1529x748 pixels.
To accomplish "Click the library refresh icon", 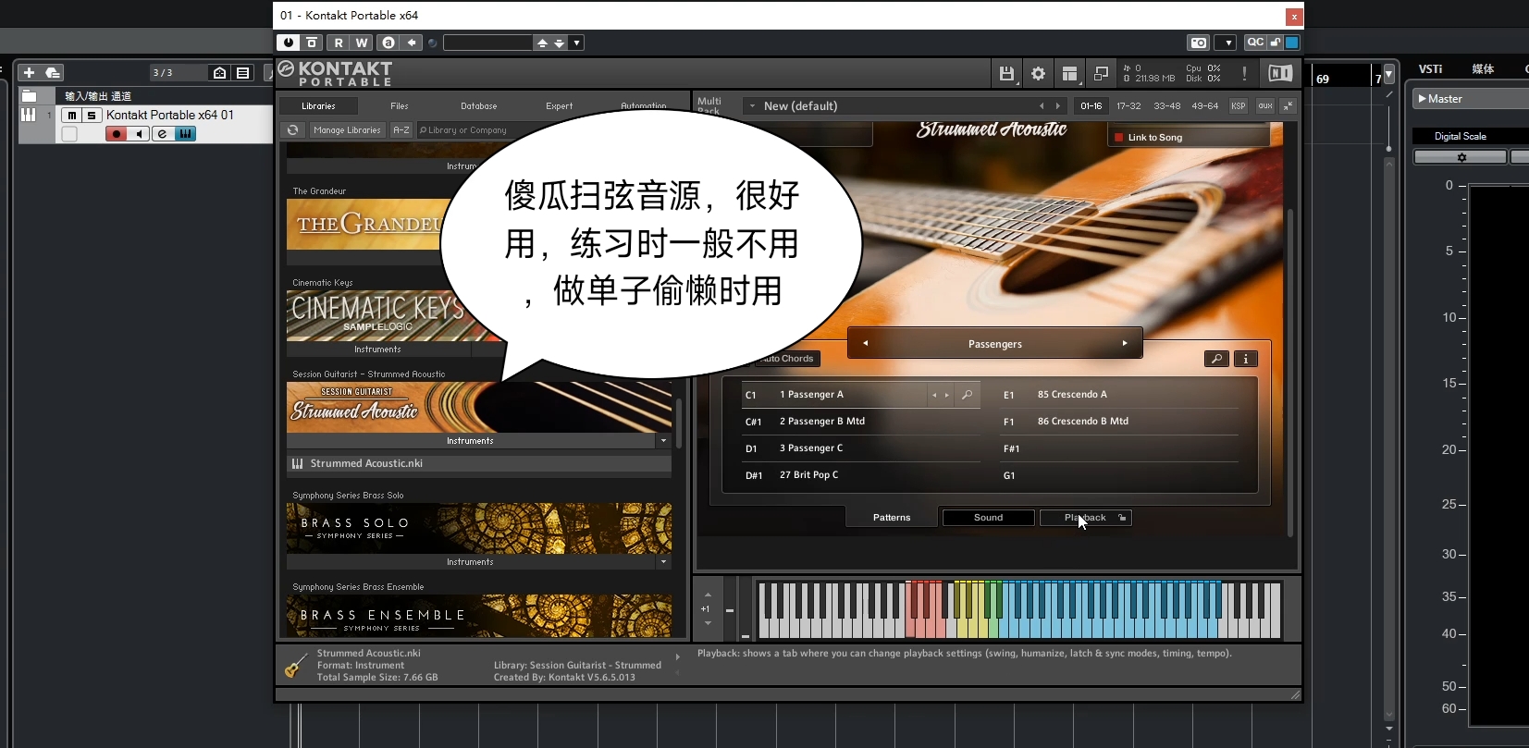I will coord(292,130).
